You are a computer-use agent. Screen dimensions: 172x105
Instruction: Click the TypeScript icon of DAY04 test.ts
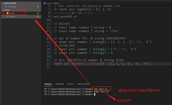(8, 17)
